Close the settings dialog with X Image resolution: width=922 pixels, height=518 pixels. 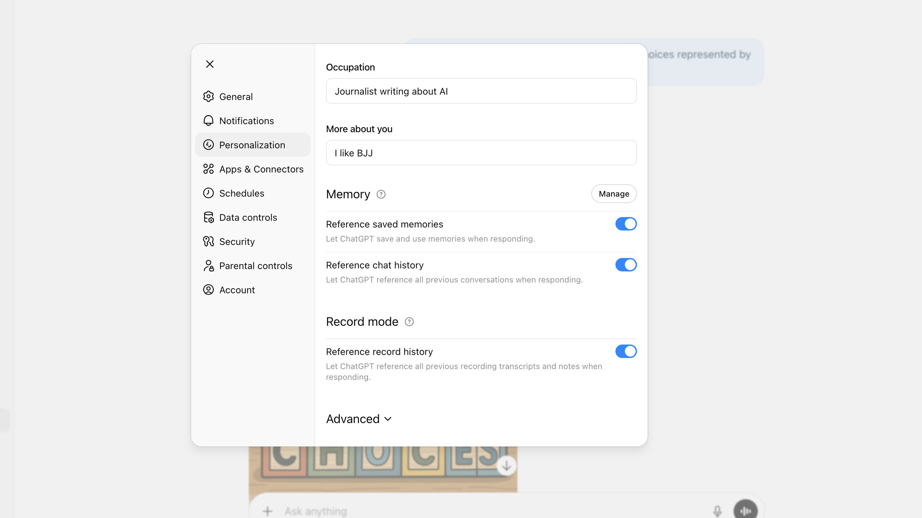(x=210, y=64)
